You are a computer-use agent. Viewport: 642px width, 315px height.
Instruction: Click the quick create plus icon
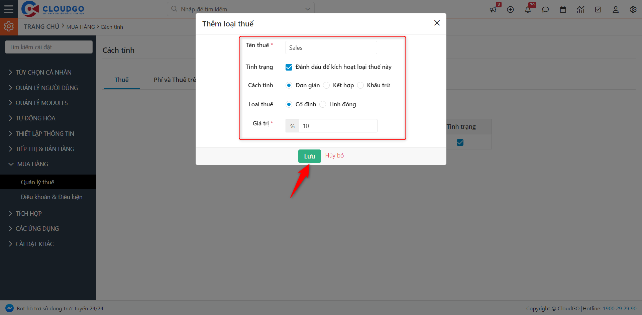click(510, 9)
